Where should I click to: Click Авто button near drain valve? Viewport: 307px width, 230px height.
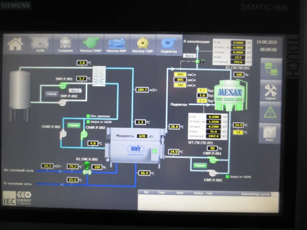pos(189,56)
